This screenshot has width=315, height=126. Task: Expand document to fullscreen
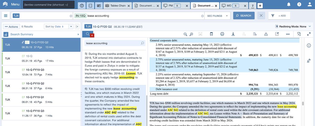(309, 34)
